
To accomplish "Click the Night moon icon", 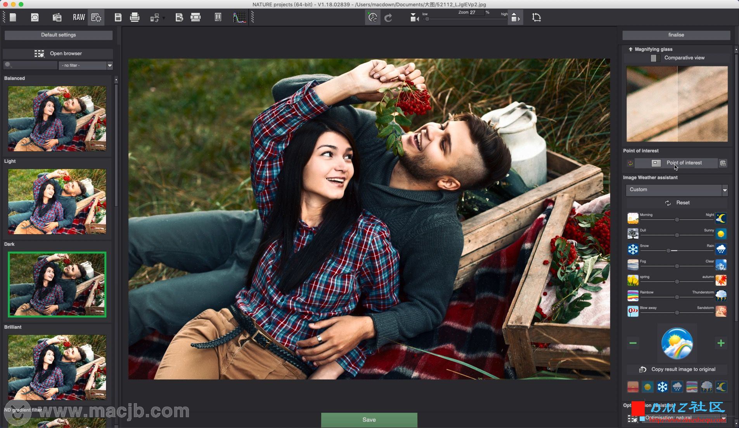I will 721,218.
